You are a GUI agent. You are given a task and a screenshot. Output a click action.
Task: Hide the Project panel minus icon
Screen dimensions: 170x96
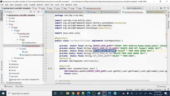coord(42,12)
